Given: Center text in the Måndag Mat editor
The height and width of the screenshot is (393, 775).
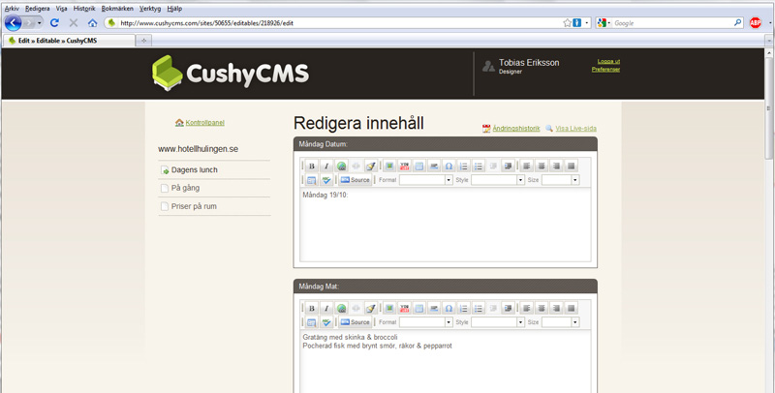Looking at the screenshot, I should click(x=542, y=308).
